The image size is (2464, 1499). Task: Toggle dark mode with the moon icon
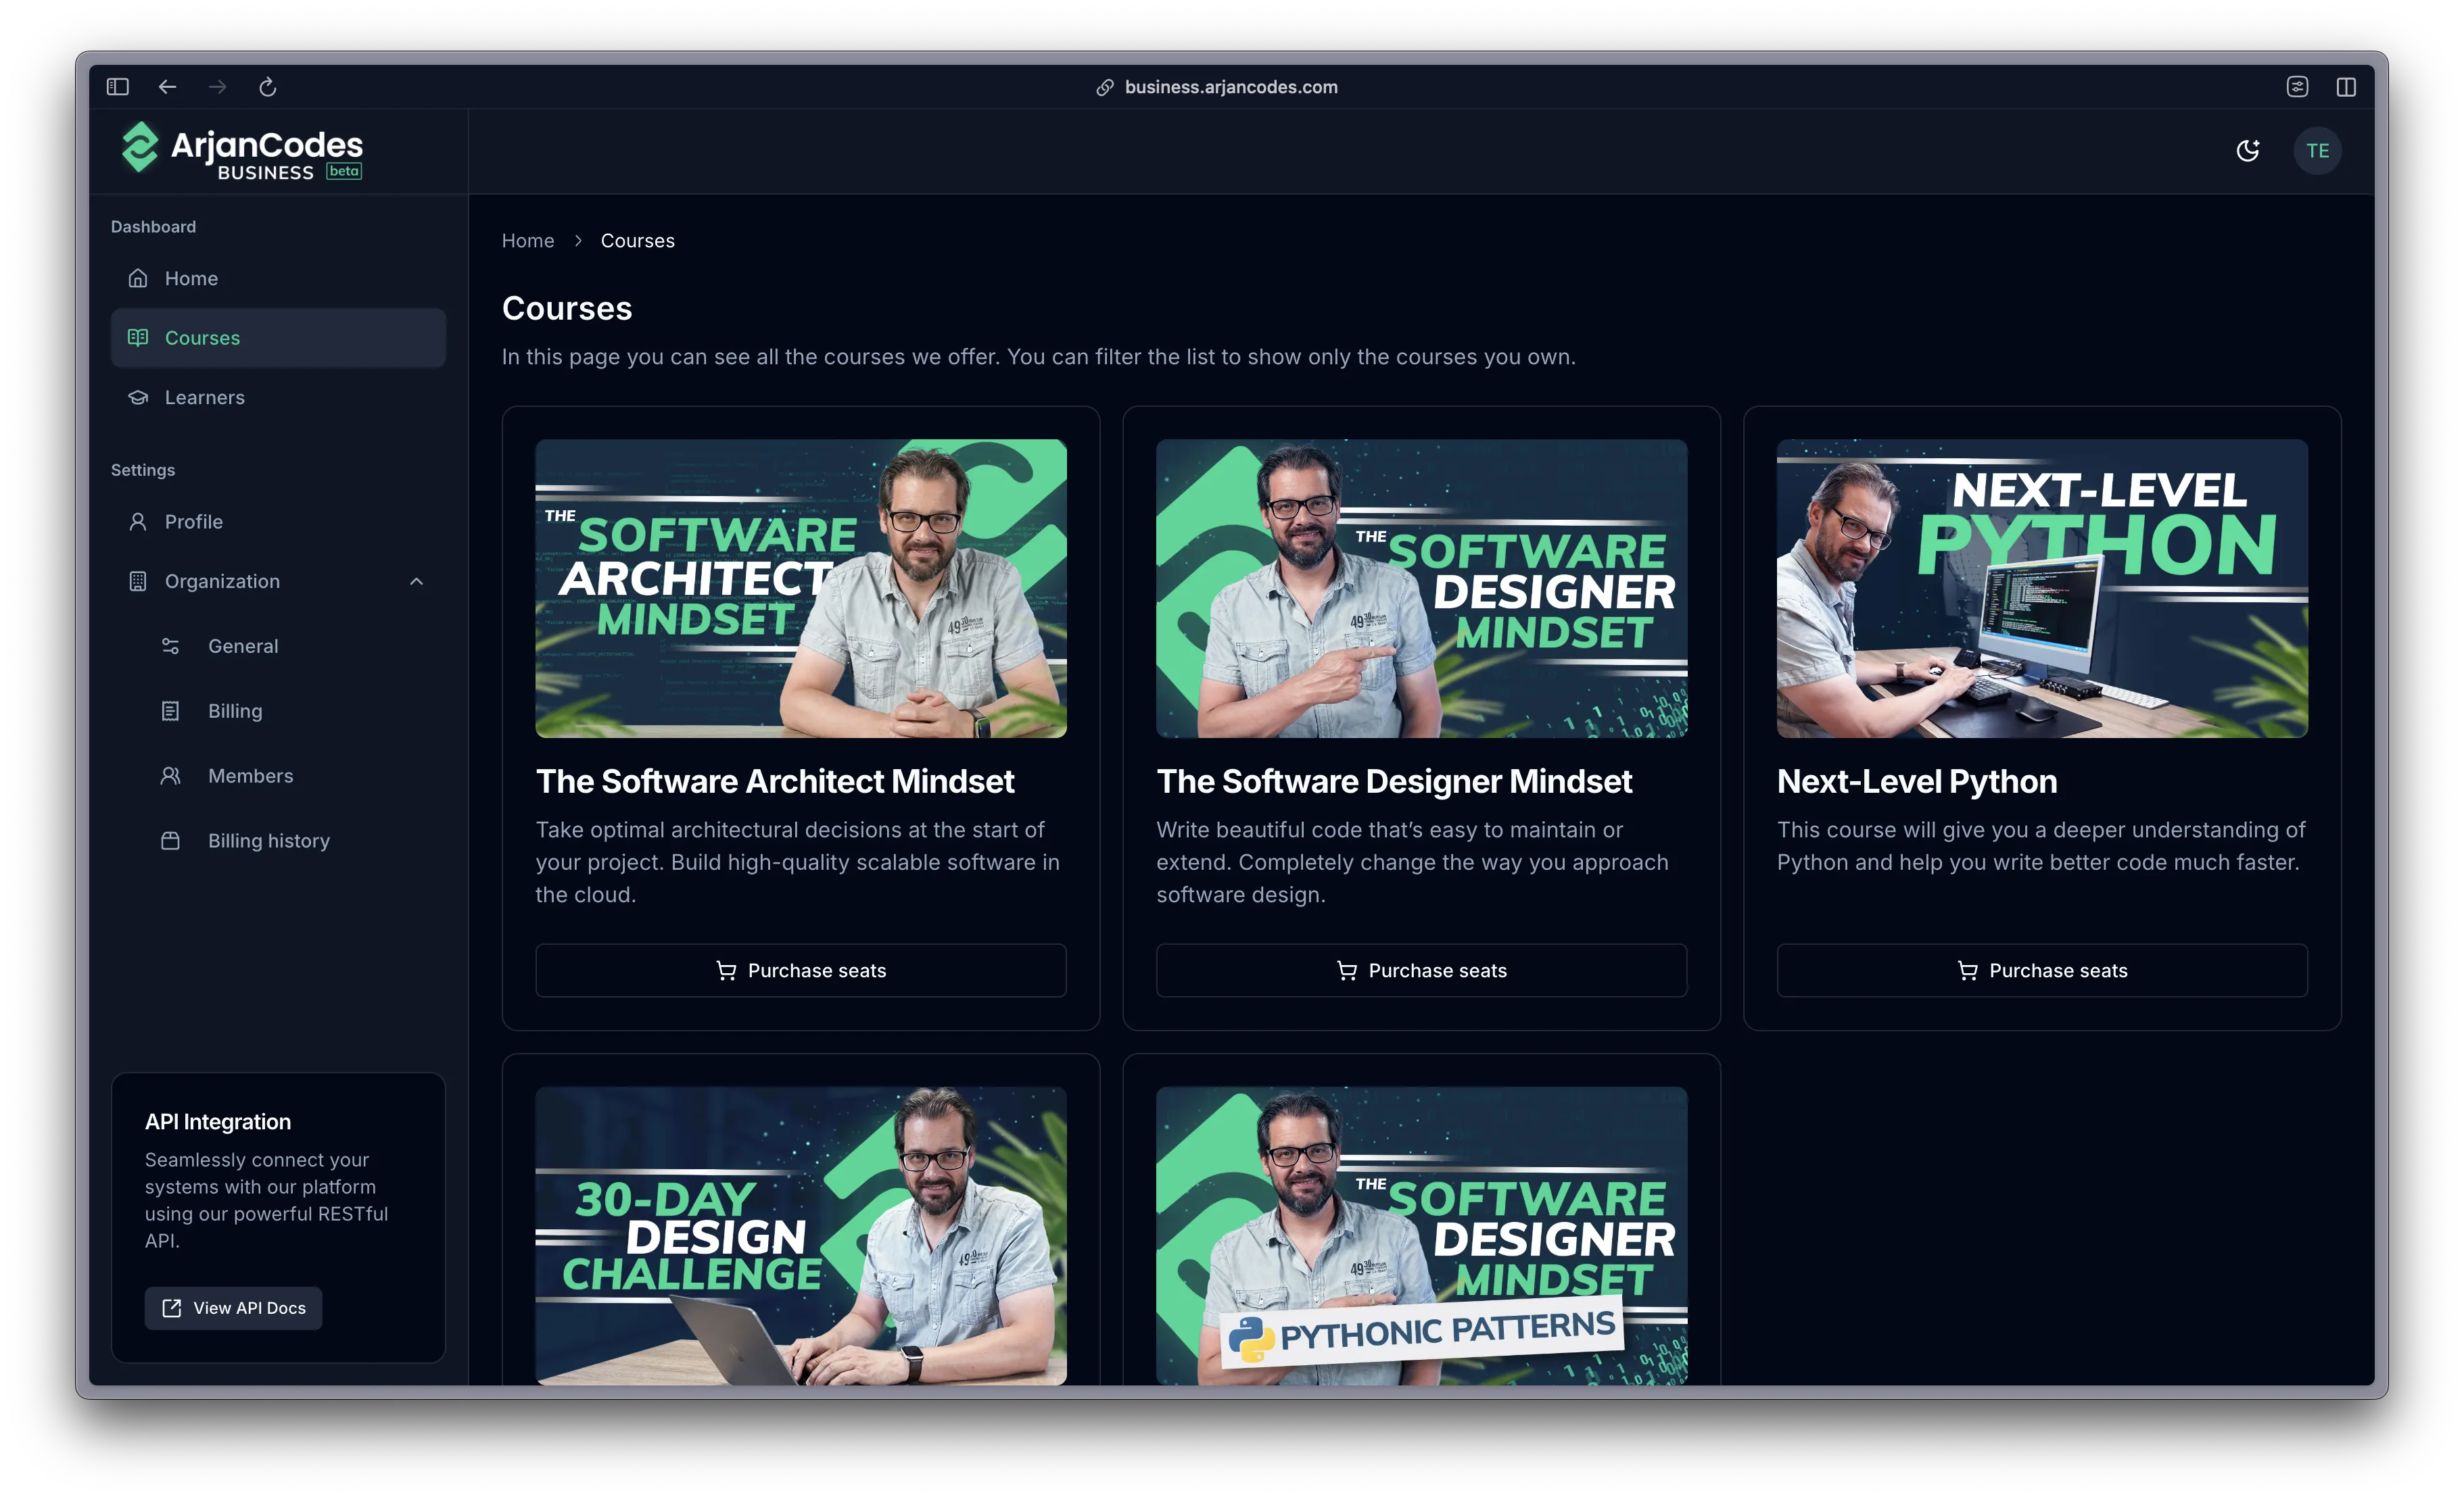point(2248,150)
